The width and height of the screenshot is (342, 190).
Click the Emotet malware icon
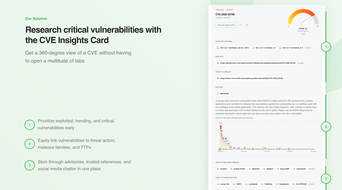218,169
